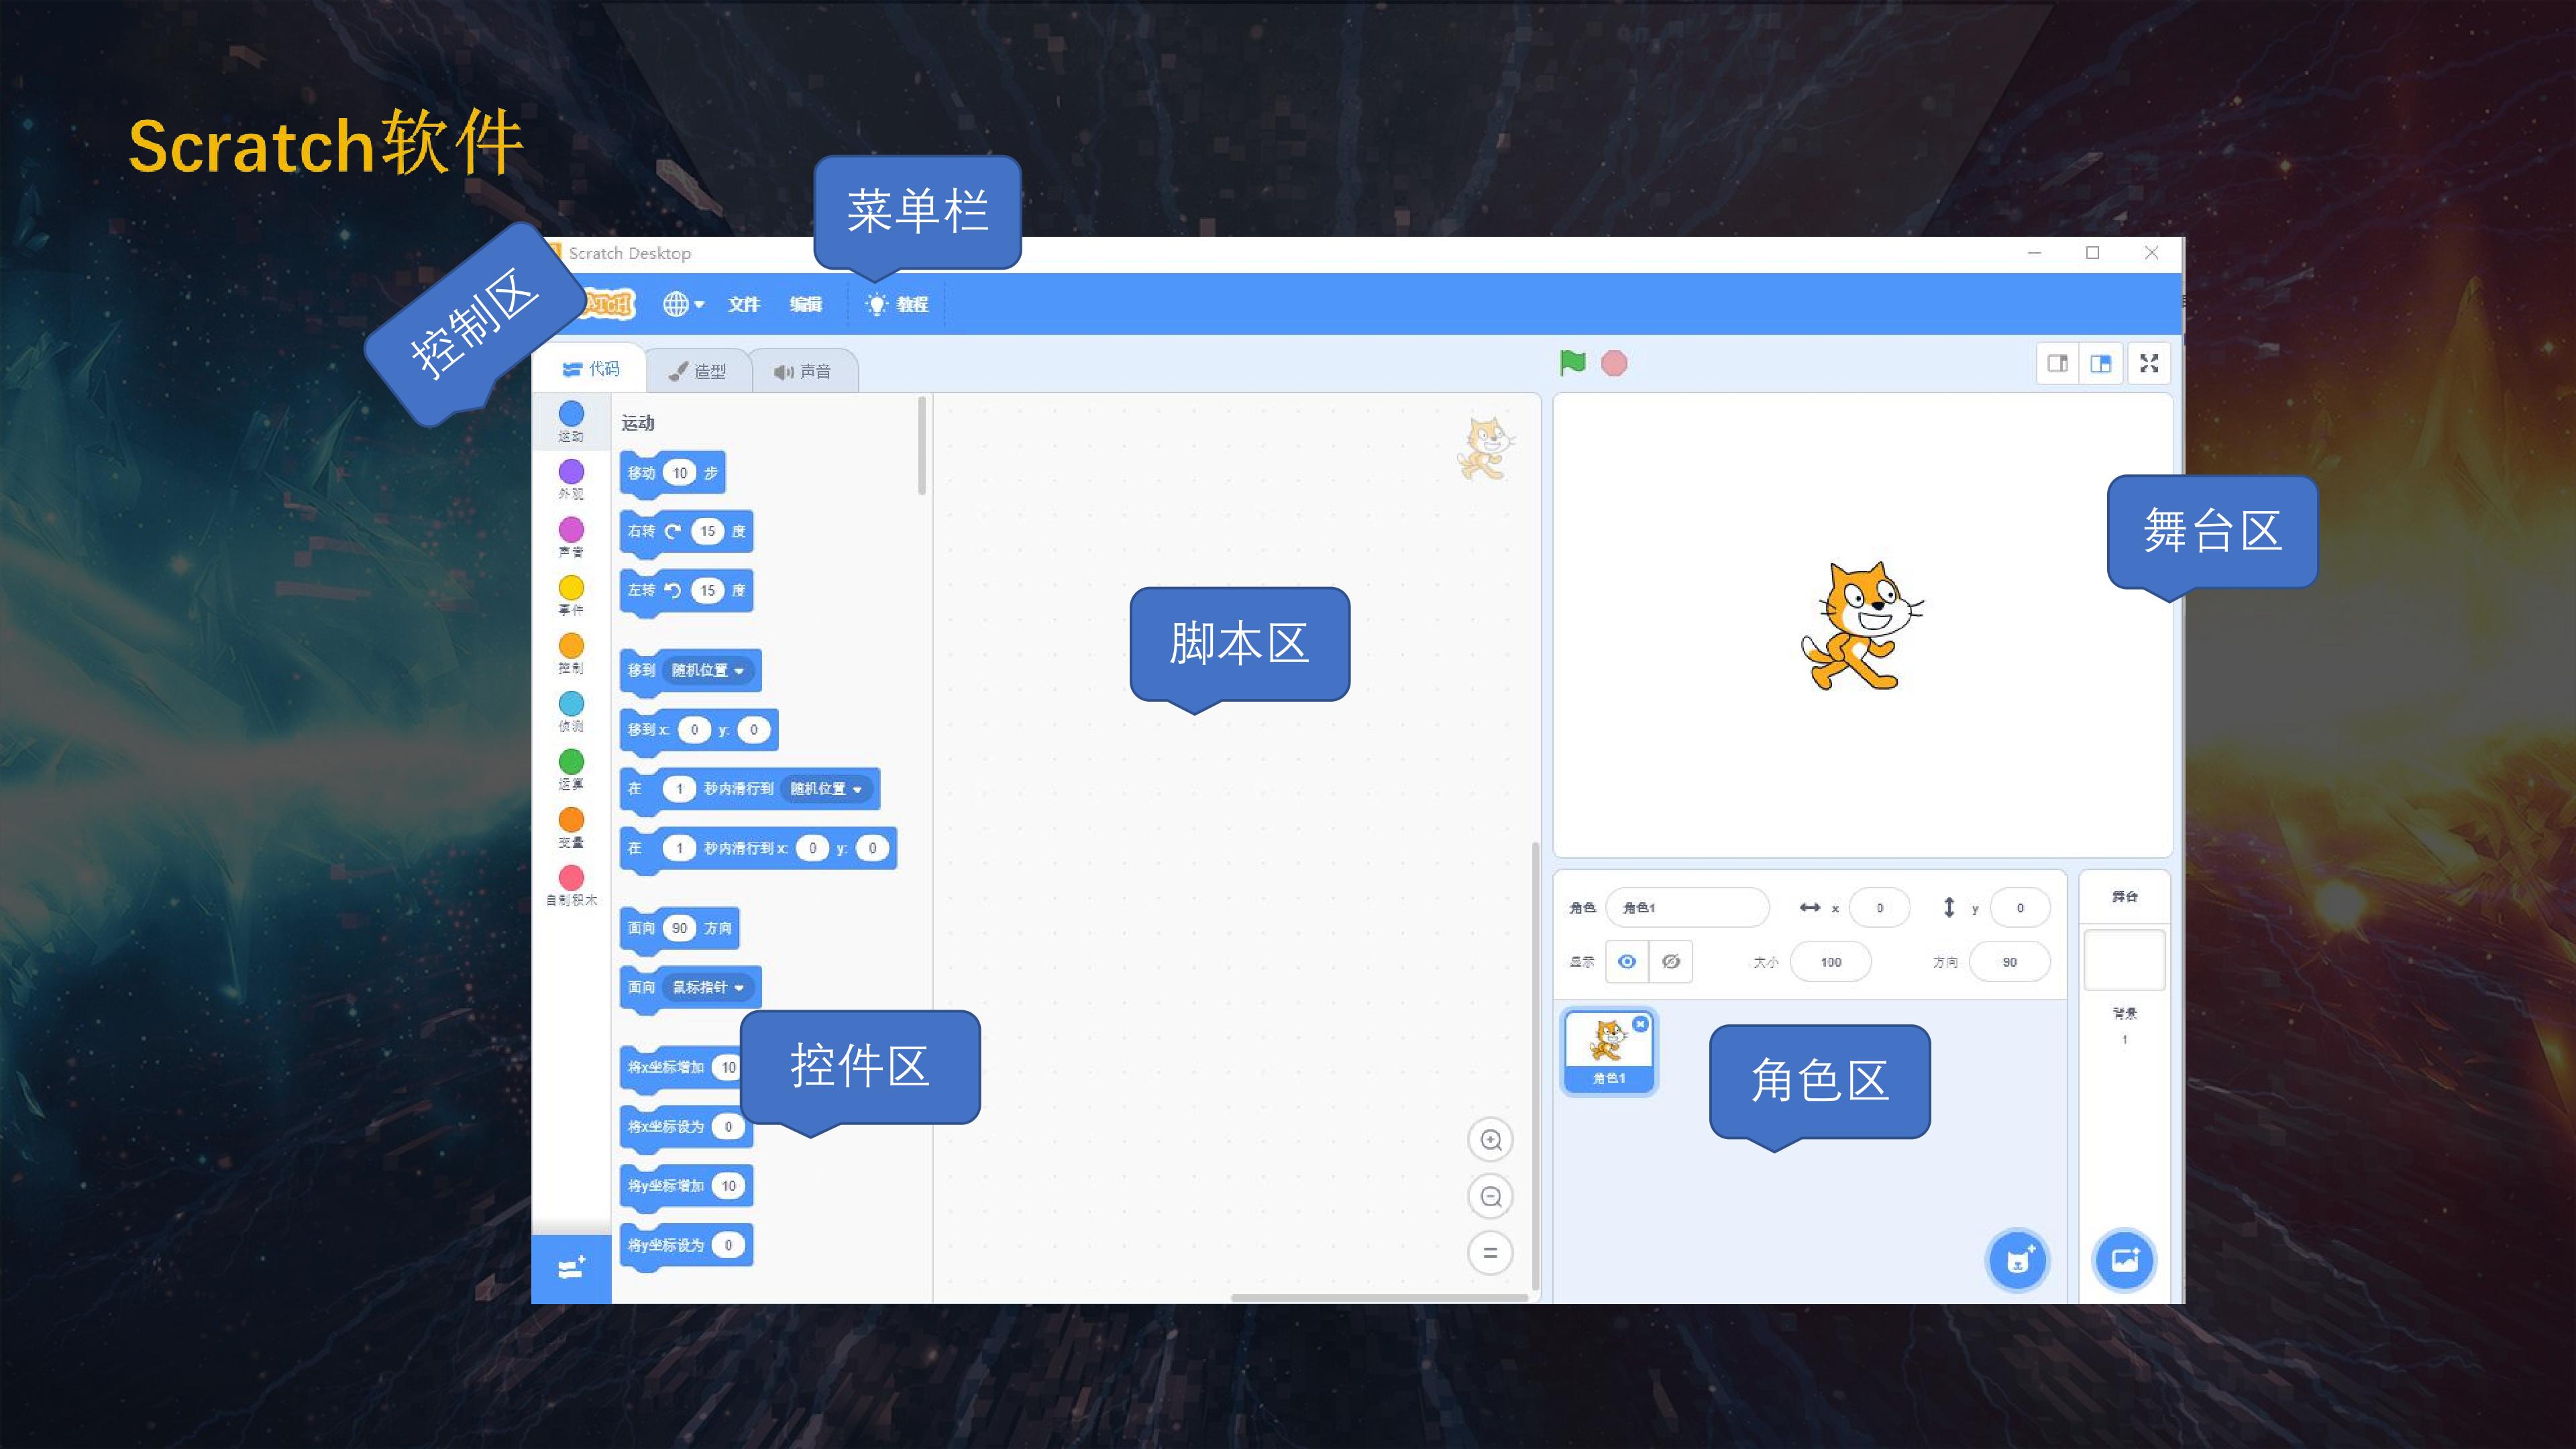The height and width of the screenshot is (1449, 2576).
Task: Open the language globe dropdown
Action: click(684, 304)
